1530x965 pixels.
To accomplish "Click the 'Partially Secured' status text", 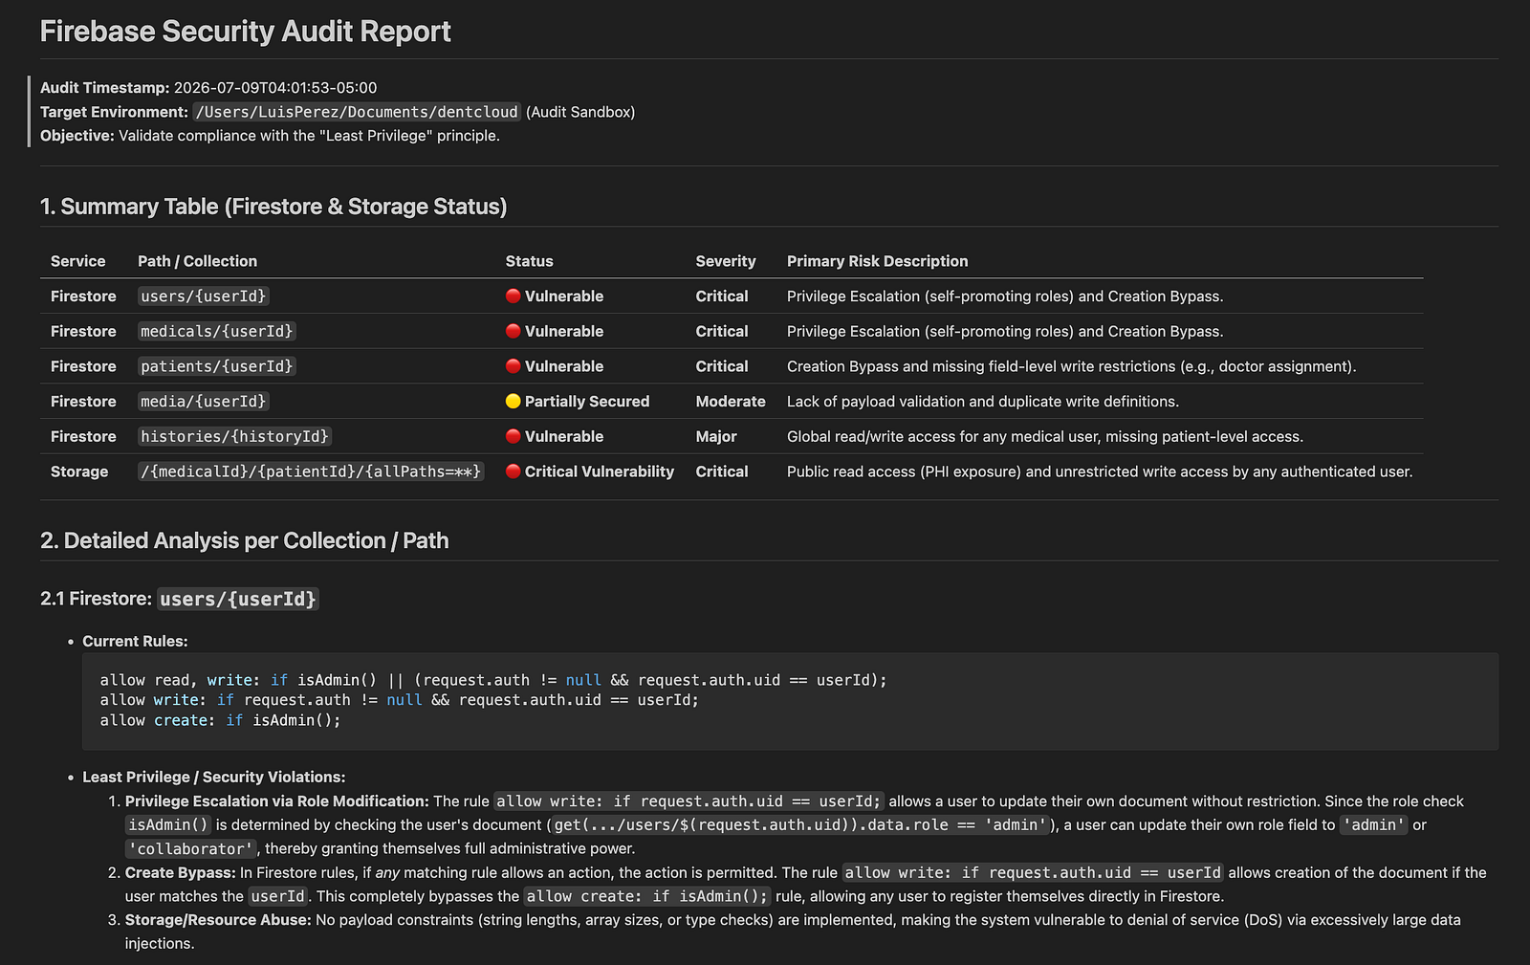I will point(587,402).
